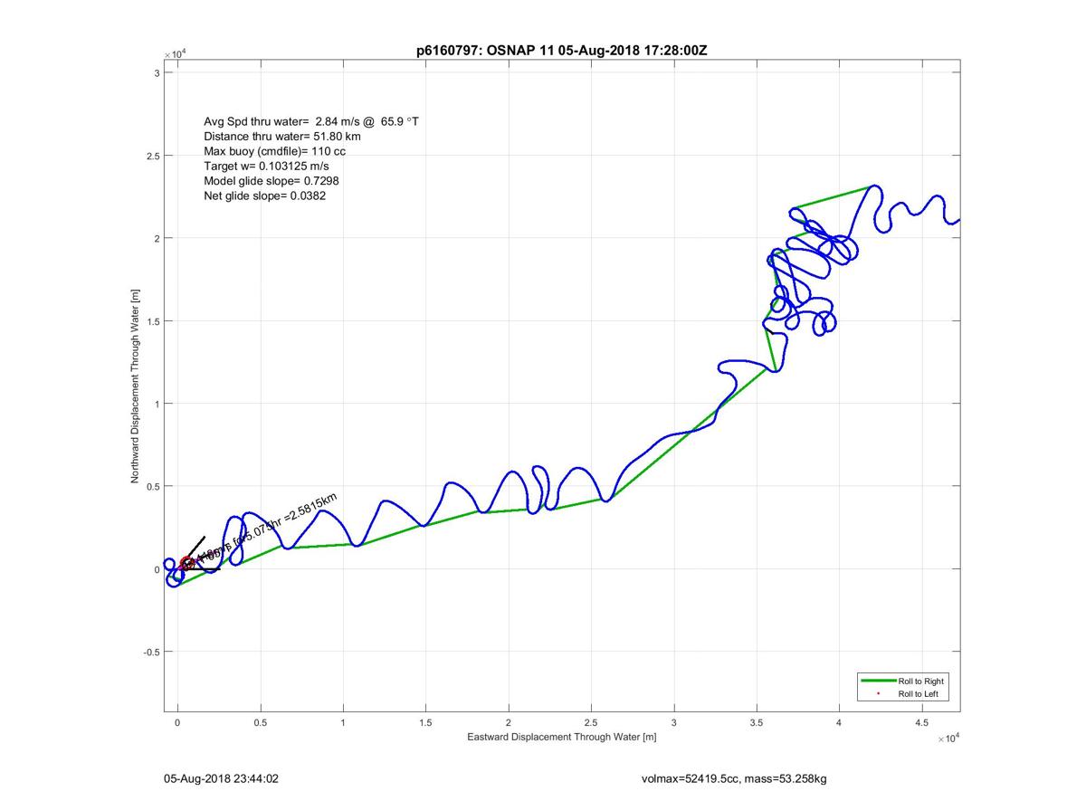Click the y-axis tick label 2.5
This screenshot has height=801, width=1086.
coord(154,156)
